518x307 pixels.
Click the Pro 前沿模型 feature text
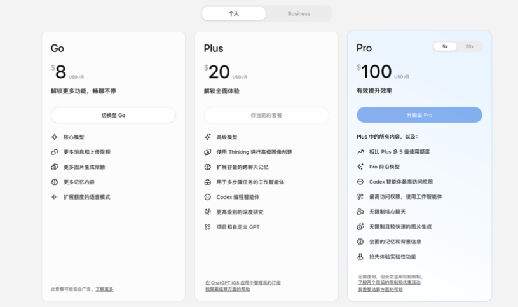(x=384, y=167)
